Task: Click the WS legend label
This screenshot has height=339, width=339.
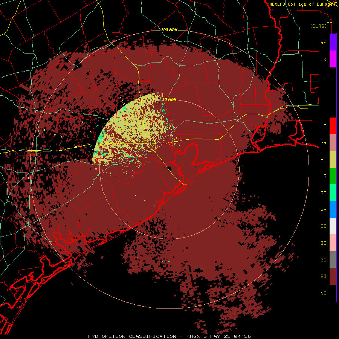Action: pyautogui.click(x=323, y=209)
